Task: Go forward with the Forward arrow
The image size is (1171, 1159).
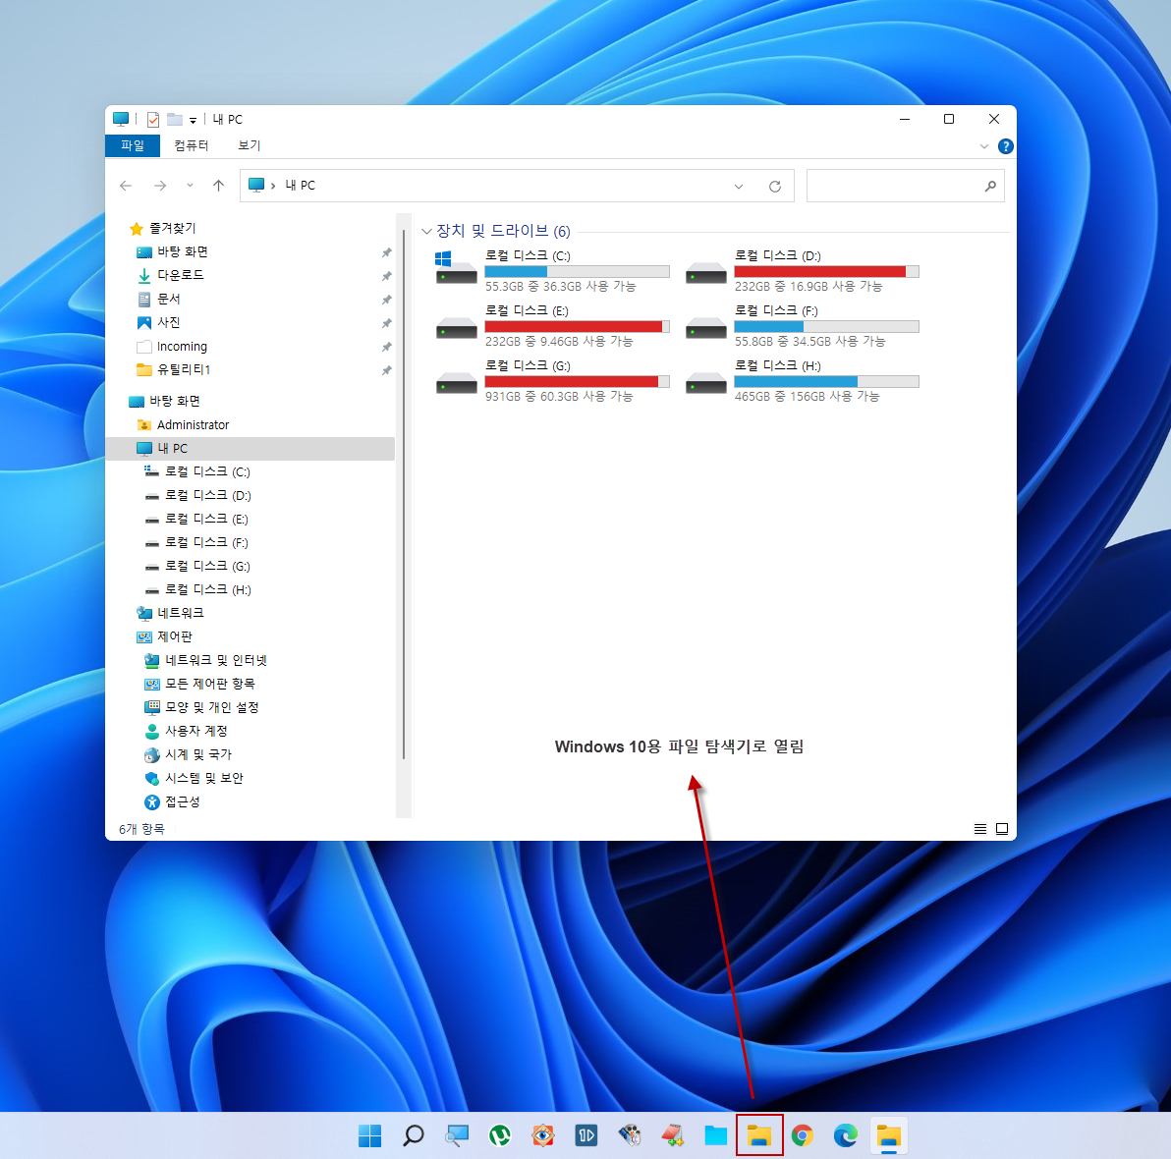Action: tap(160, 186)
